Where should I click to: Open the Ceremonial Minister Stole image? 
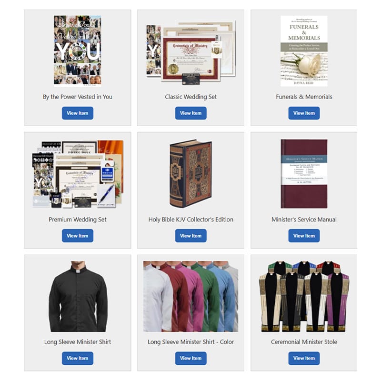coord(304,296)
